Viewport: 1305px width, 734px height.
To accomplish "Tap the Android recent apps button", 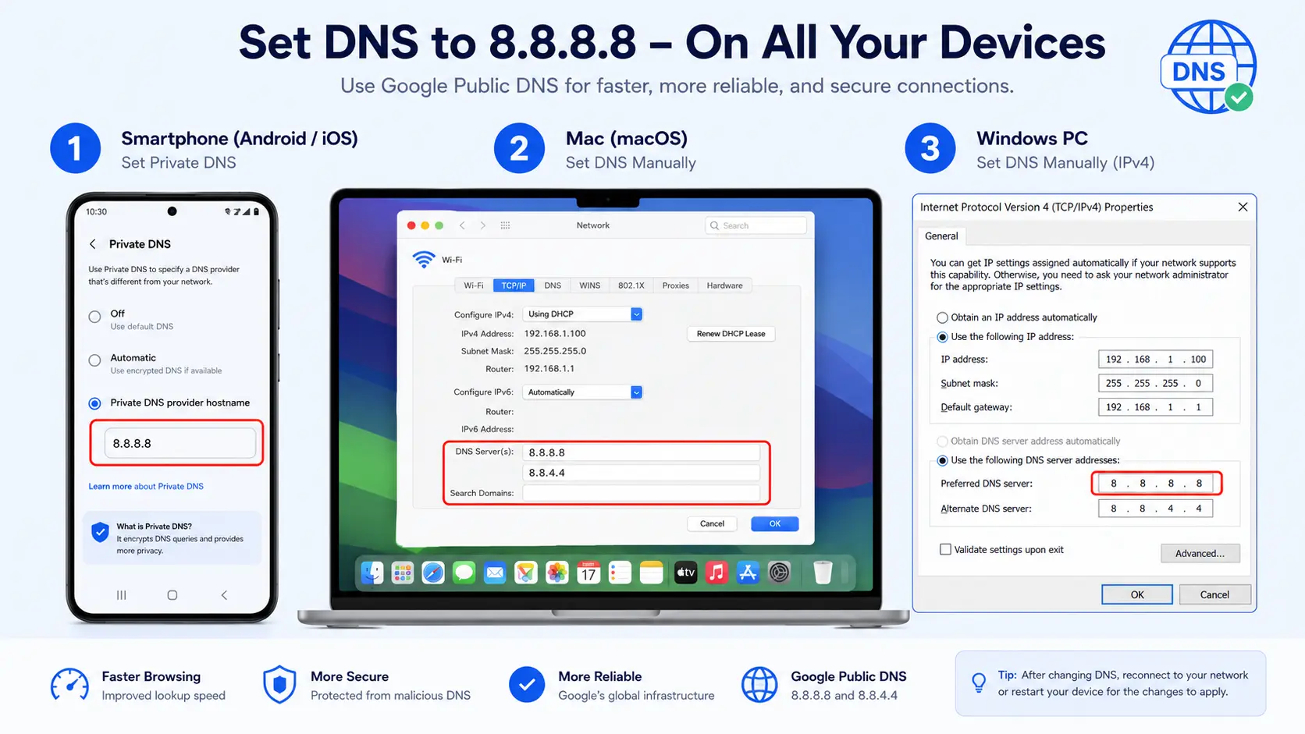I will [x=121, y=595].
